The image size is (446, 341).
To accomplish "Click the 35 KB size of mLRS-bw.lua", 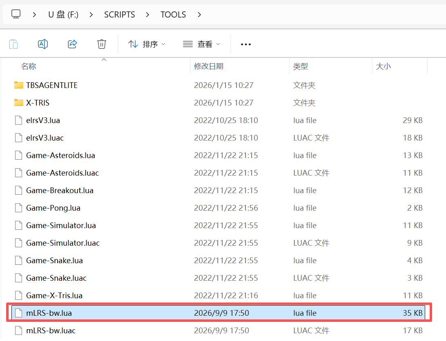I will click(413, 313).
